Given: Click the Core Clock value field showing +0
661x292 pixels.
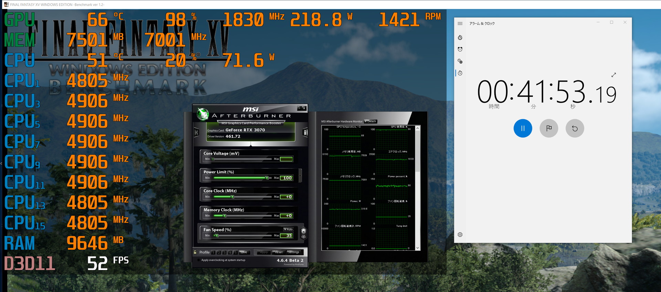Looking at the screenshot, I should click(286, 197).
